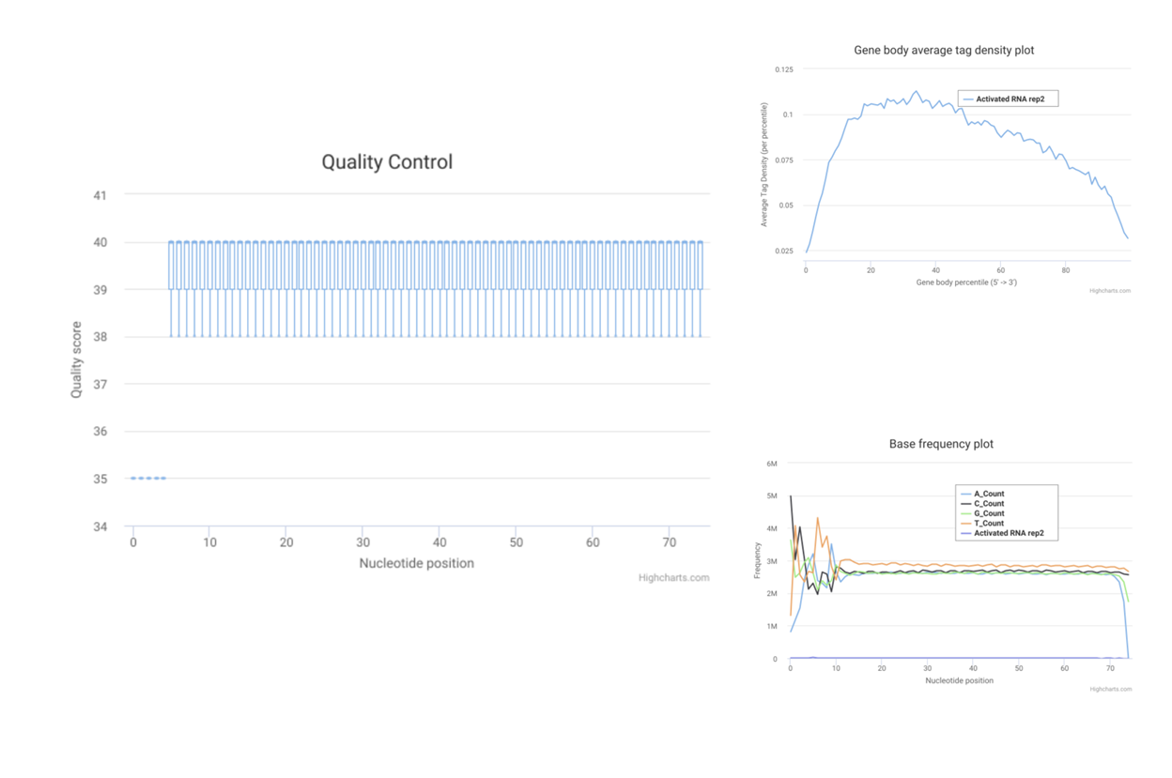
Task: Toggle G_Count legend entry
Action: [x=989, y=513]
